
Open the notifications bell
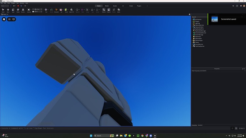pyautogui.click(x=241, y=6)
